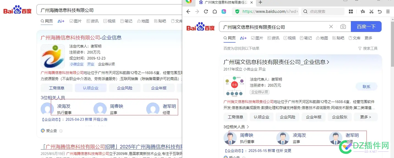The height and width of the screenshot is (158, 394).
Task: Click 工商信息 button in right window
Action: coord(236,117)
